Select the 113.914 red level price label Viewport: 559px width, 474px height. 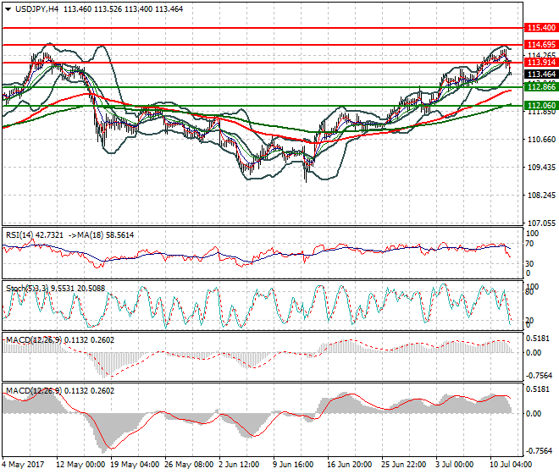pos(541,63)
